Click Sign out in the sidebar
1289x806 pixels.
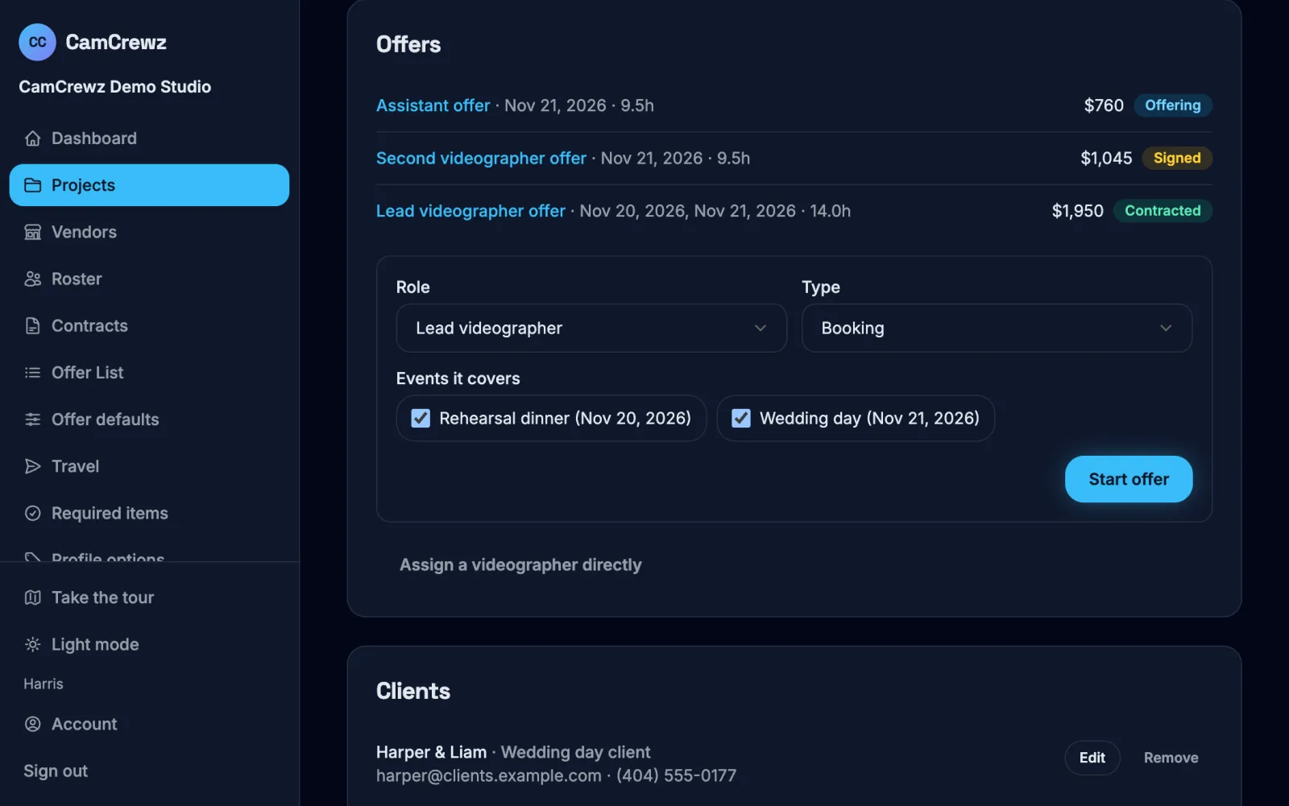tap(56, 771)
